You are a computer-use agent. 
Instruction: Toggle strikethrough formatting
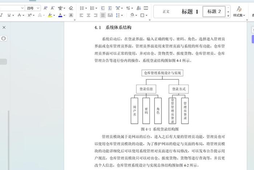(x=19, y=15)
